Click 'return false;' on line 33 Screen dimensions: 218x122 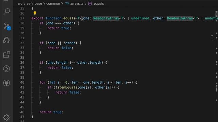tap(60, 48)
